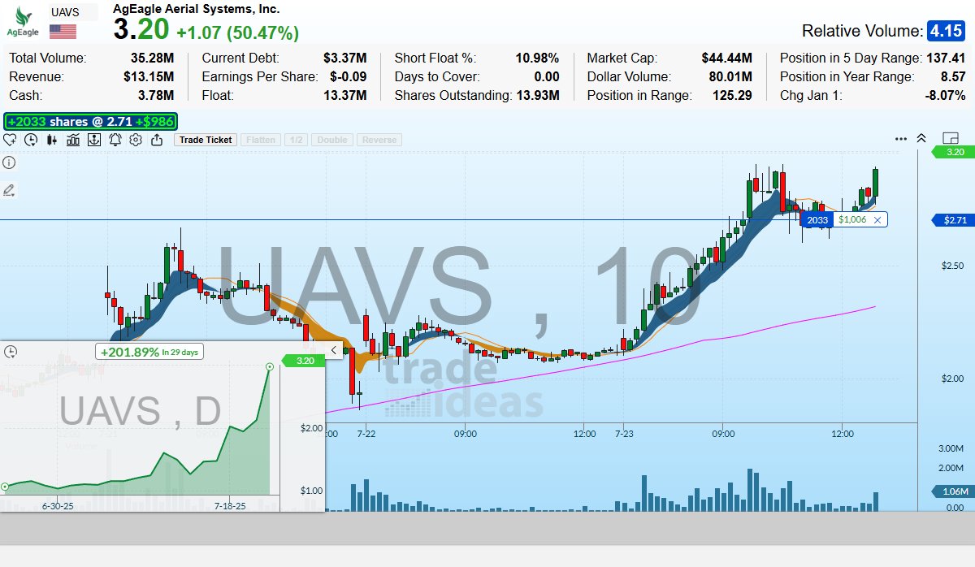Collapse the header with double chevron
Screen dimensions: 975x567
pyautogui.click(x=921, y=138)
